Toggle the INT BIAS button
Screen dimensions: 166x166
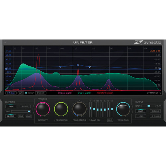(x=11, y=93)
